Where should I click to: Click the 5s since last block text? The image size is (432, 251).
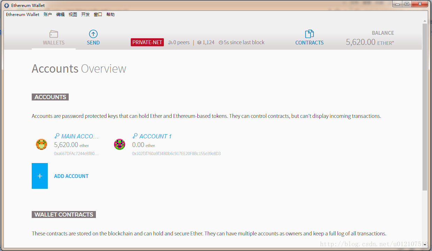(x=244, y=42)
